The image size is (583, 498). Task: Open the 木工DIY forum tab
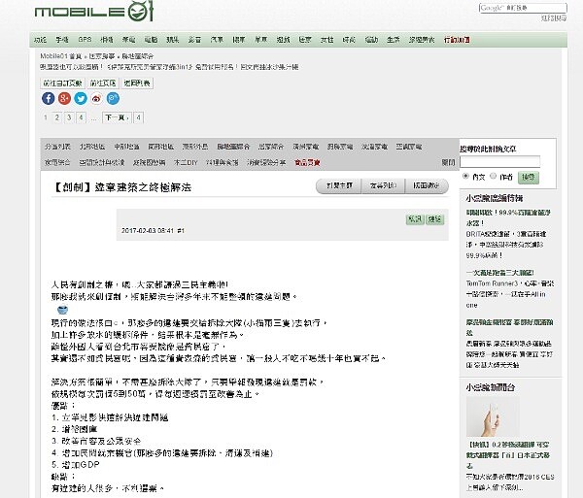pyautogui.click(x=186, y=163)
